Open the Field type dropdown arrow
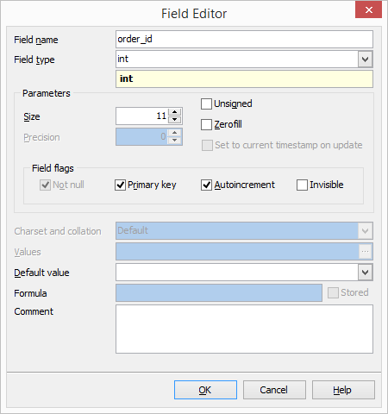This screenshot has width=388, height=414. pos(366,60)
